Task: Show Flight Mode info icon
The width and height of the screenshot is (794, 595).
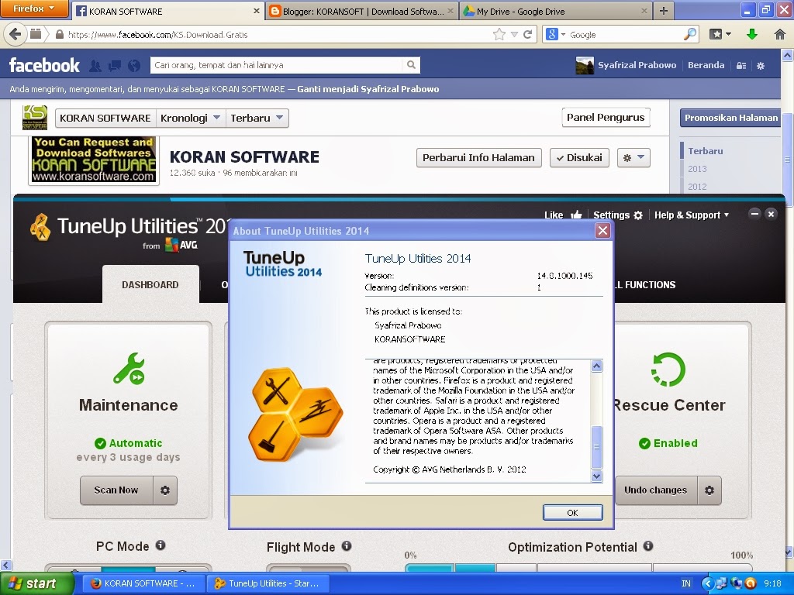Action: pos(347,546)
